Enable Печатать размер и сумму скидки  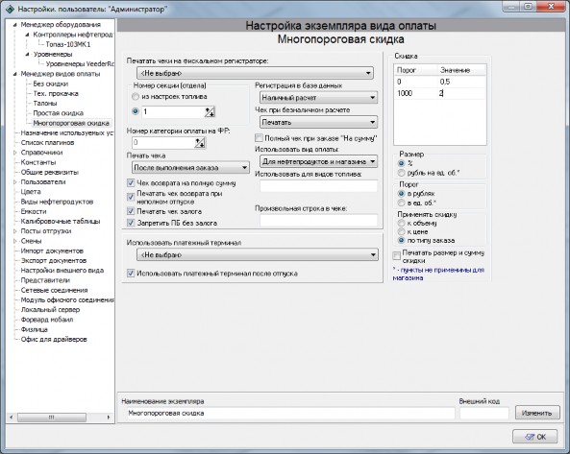click(x=397, y=256)
